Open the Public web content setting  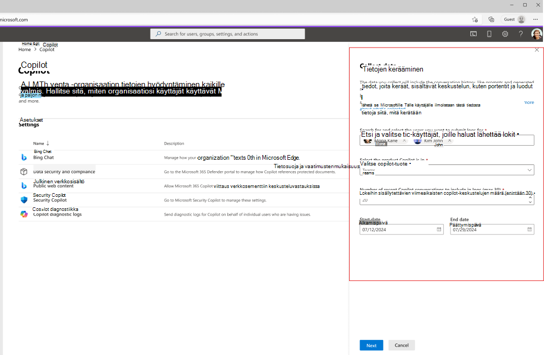pyautogui.click(x=53, y=186)
